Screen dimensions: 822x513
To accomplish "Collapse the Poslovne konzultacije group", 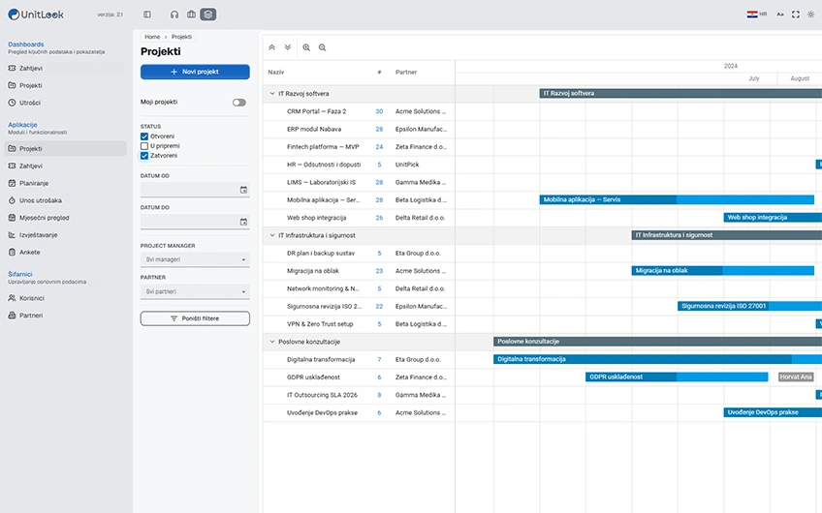I will pos(272,342).
